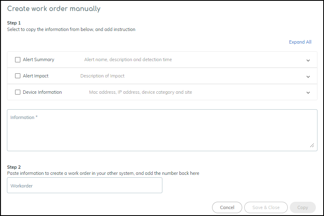
Task: Hit the Copy button
Action: tap(302, 207)
